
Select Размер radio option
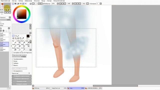pyautogui.click(x=13, y=61)
